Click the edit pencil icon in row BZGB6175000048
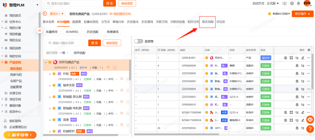 tap(303, 112)
